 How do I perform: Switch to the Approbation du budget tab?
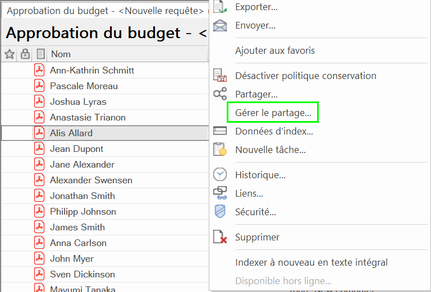coord(105,11)
